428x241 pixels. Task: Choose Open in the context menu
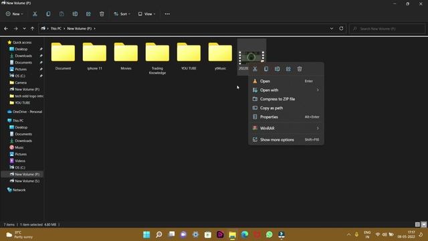coord(286,81)
